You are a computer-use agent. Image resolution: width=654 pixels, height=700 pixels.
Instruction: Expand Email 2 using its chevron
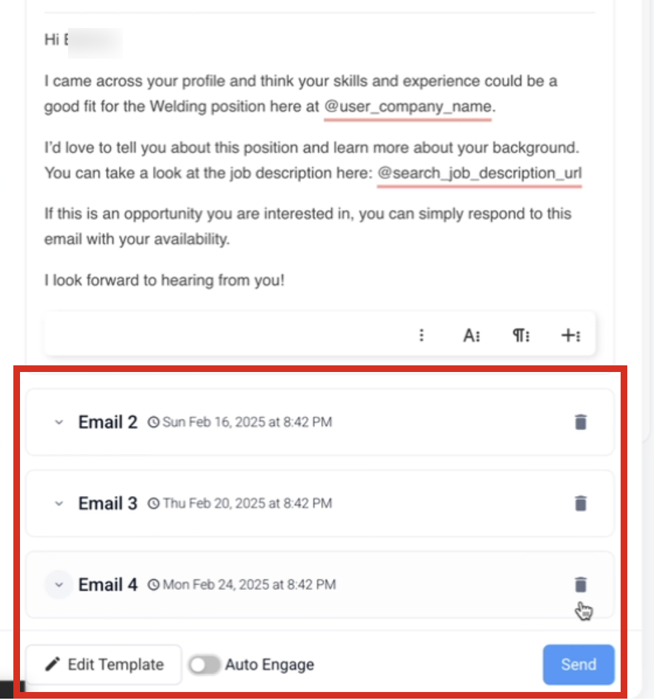(x=59, y=422)
